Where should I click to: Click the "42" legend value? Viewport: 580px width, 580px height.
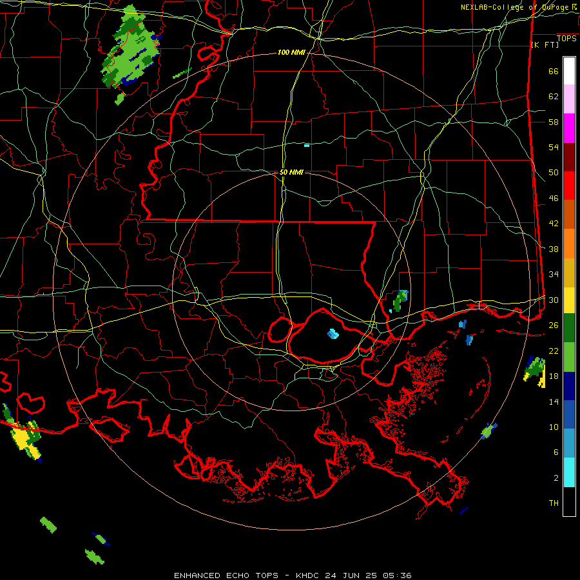click(x=554, y=224)
